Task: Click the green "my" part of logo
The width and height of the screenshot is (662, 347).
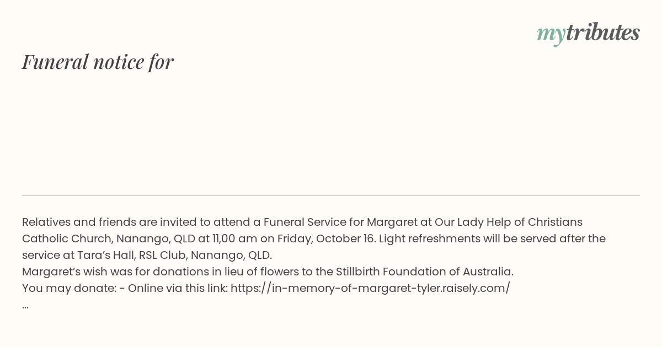Action: pyautogui.click(x=551, y=36)
